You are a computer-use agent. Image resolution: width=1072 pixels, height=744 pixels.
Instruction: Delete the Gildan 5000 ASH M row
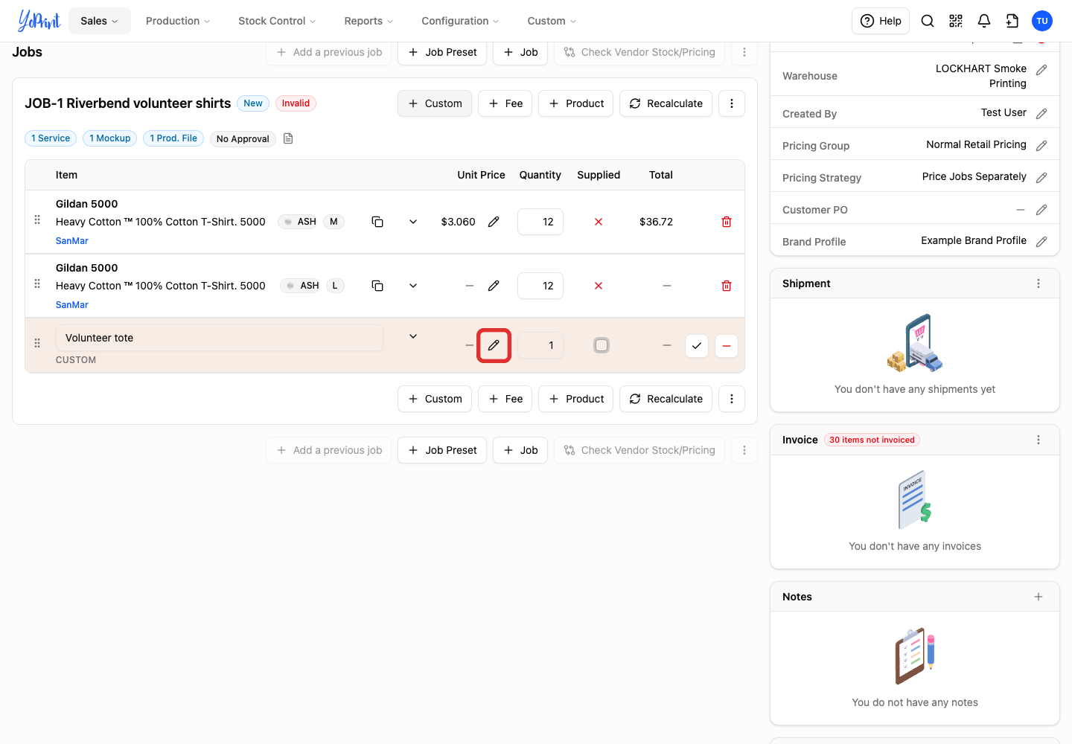[727, 222]
